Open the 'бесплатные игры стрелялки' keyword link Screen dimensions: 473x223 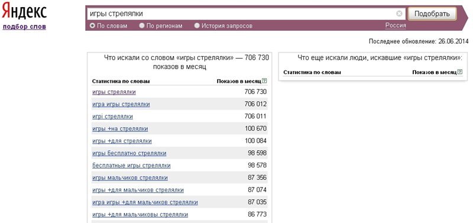pos(131,166)
